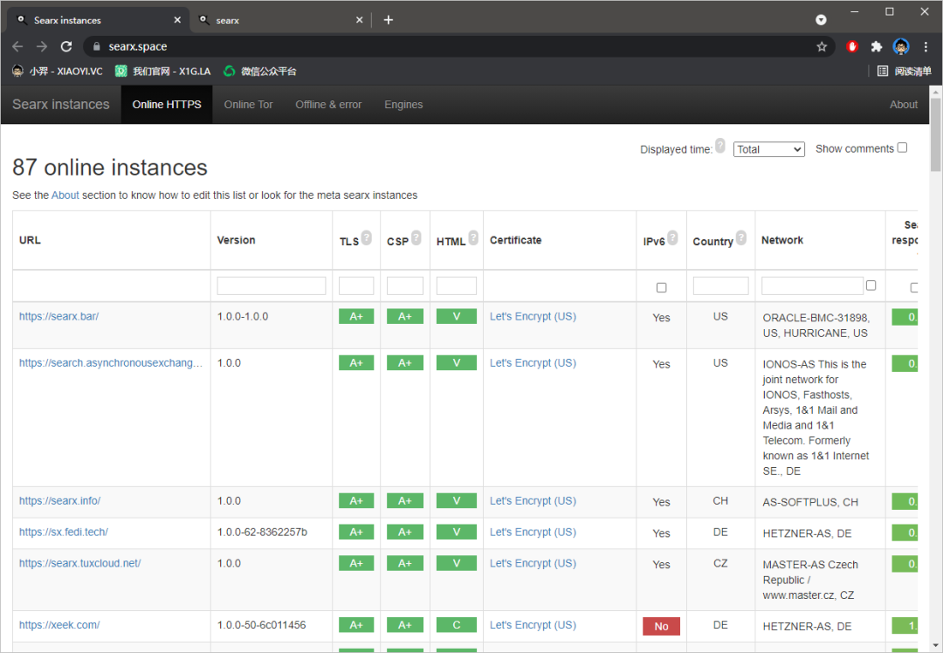Open the Extensions puzzle piece icon

[877, 47]
